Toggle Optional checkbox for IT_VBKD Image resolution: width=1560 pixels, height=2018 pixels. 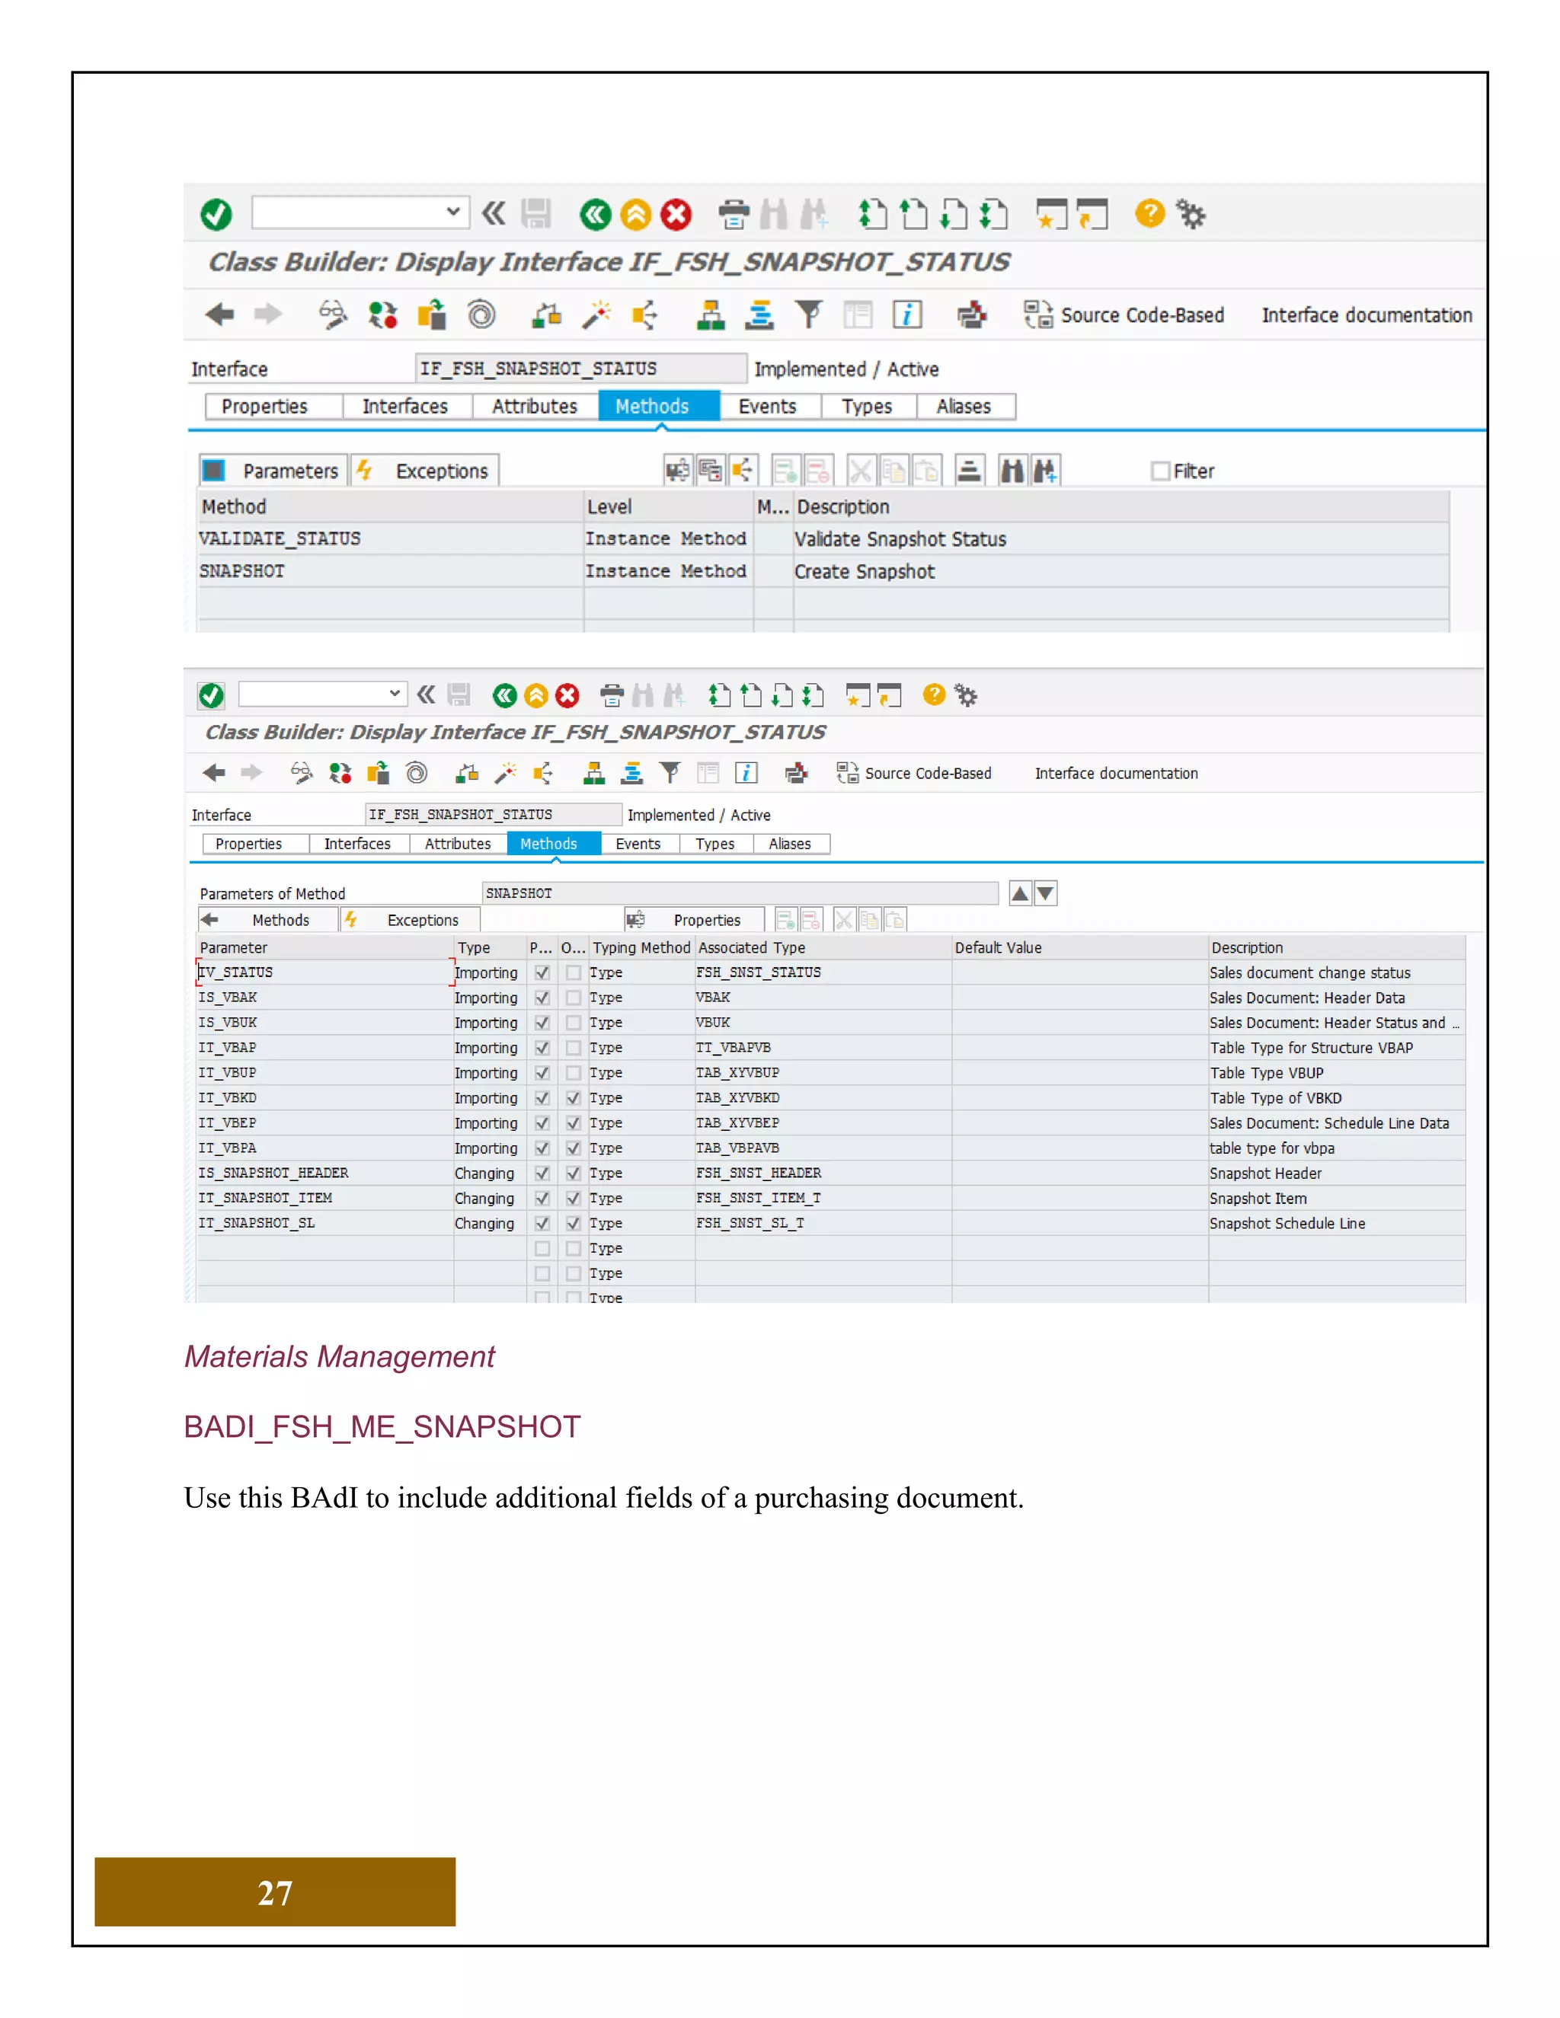[x=573, y=1097]
